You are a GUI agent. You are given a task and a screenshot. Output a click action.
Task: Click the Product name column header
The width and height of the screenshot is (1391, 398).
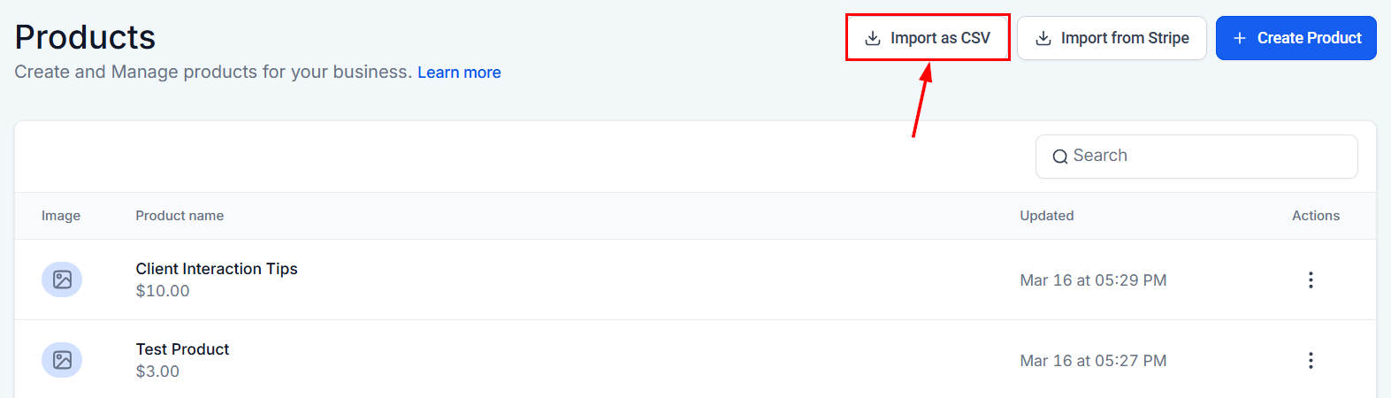[x=180, y=216]
